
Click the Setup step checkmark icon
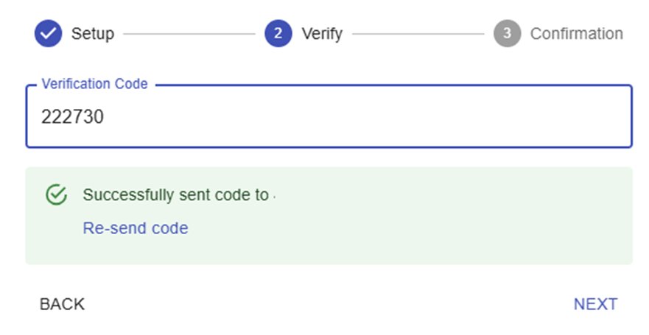pyautogui.click(x=48, y=34)
